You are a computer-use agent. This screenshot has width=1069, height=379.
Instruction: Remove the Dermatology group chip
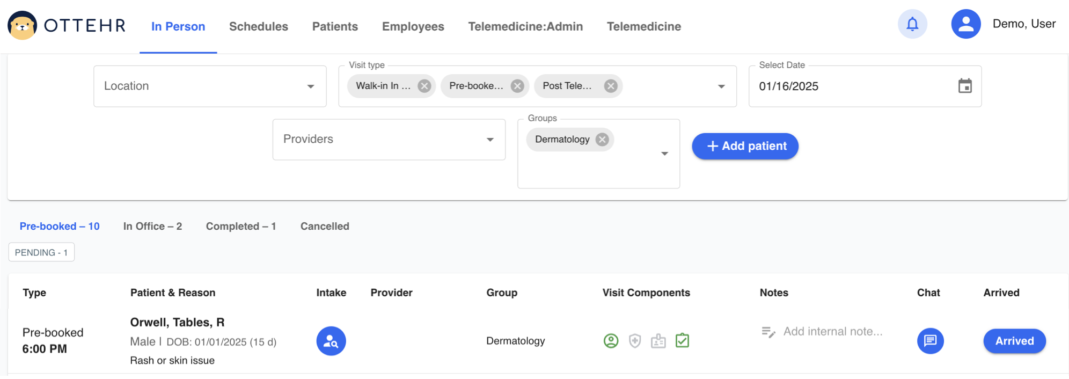tap(602, 140)
